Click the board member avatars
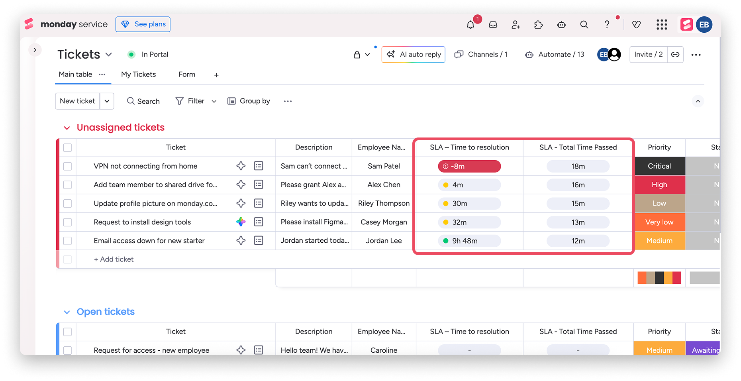Image resolution: width=741 pixels, height=381 pixels. tap(609, 55)
